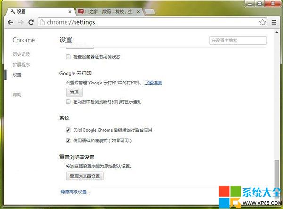
Task: Bookmark this page with star icon
Action: (x=262, y=22)
